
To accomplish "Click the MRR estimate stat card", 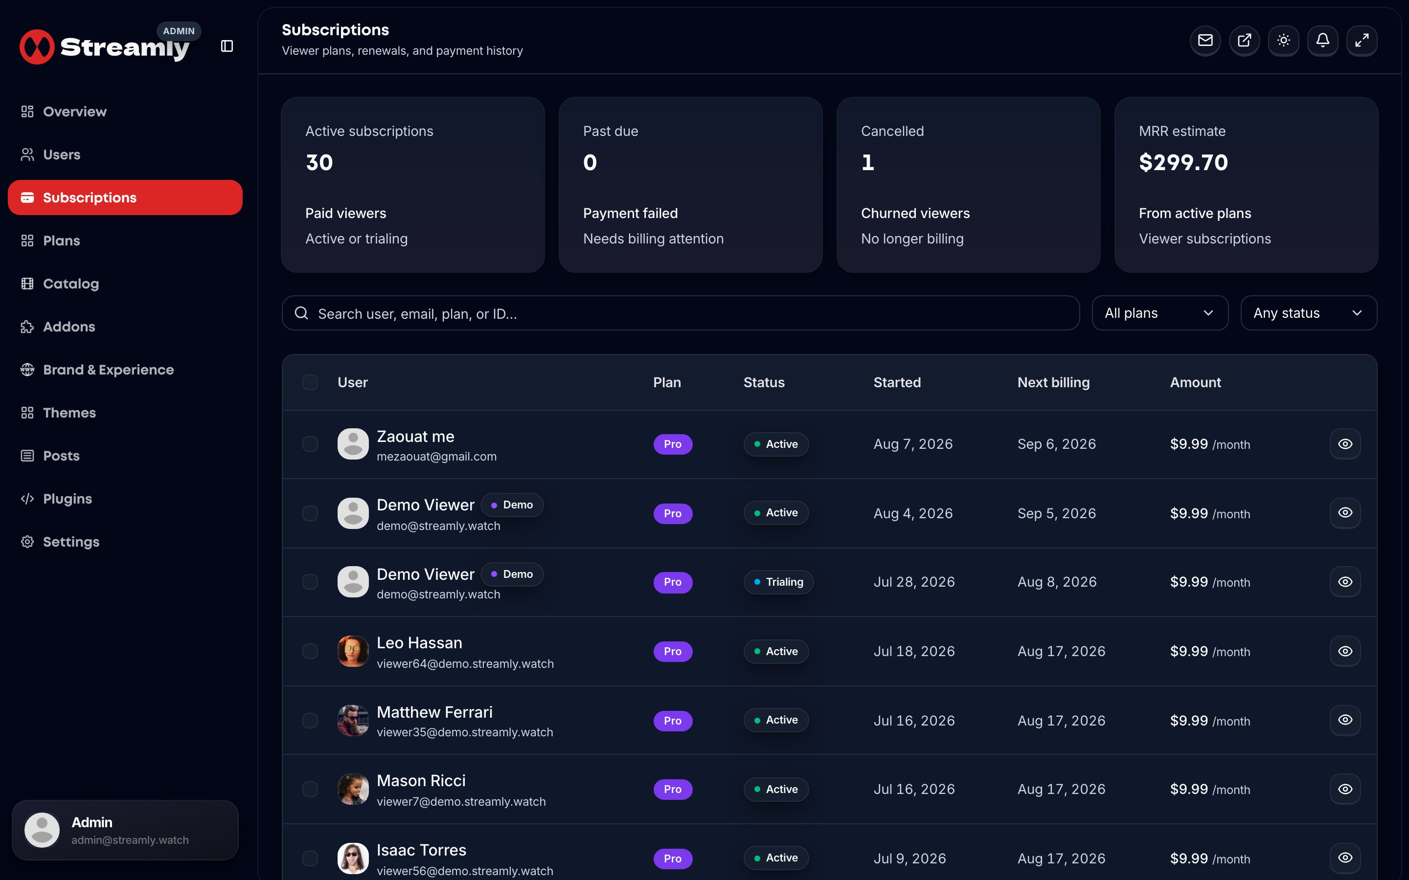I will click(1246, 185).
